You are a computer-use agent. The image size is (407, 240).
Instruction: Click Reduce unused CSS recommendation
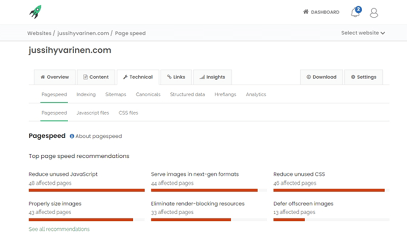click(x=299, y=174)
